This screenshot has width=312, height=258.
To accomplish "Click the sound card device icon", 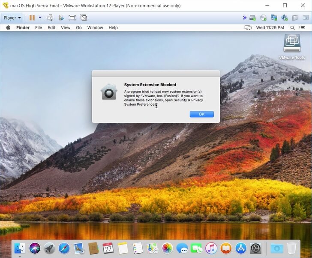I will [285, 18].
